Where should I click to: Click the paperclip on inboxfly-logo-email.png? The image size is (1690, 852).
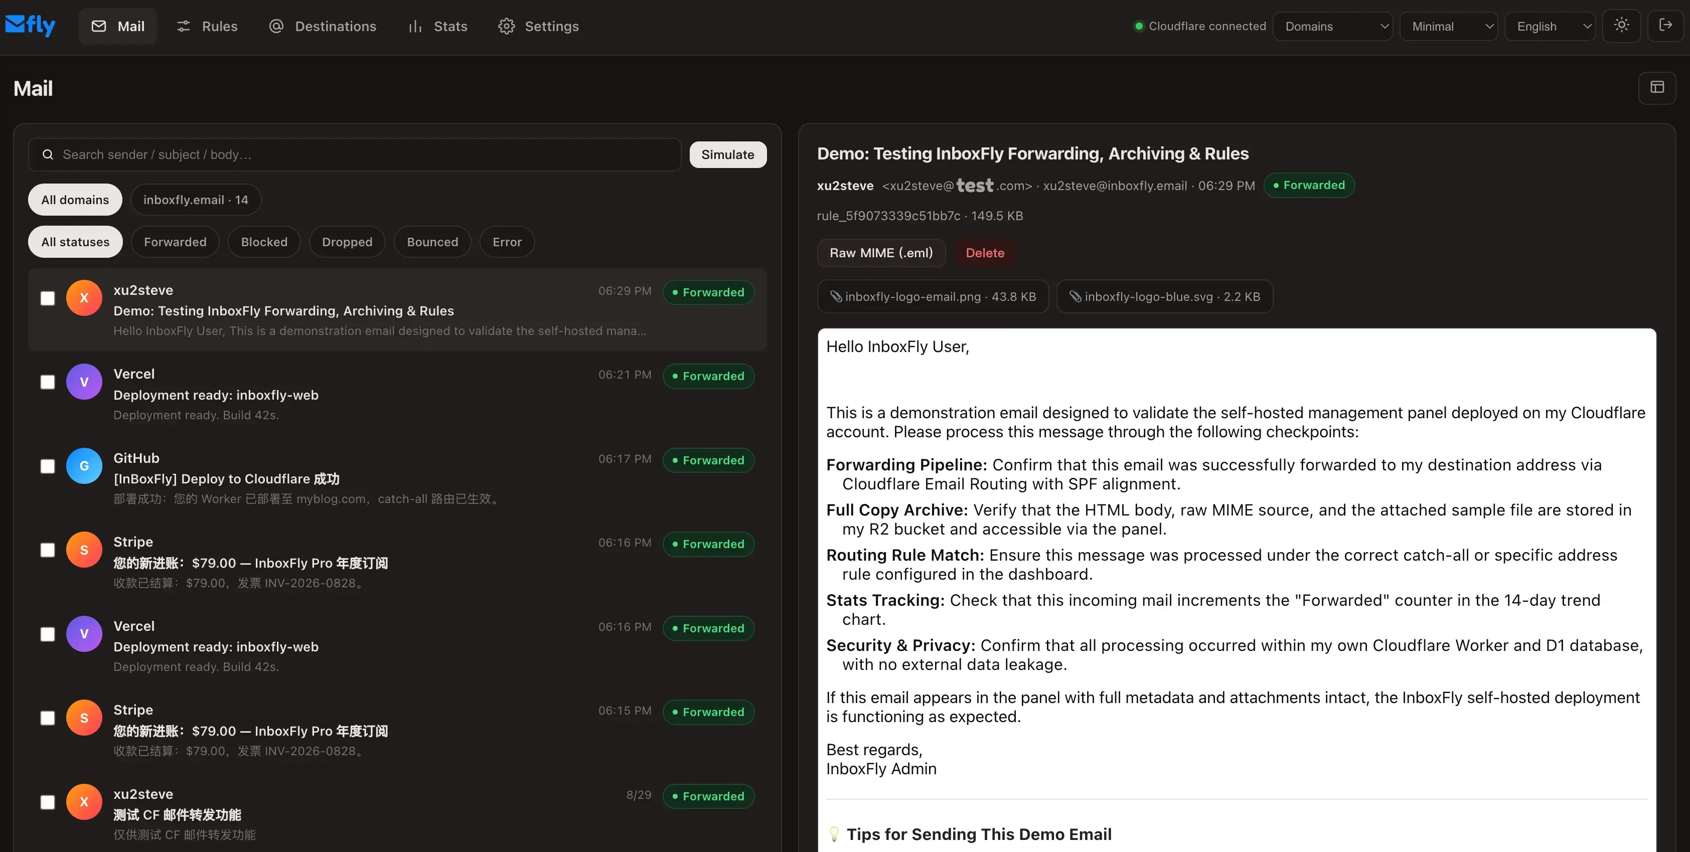click(836, 296)
